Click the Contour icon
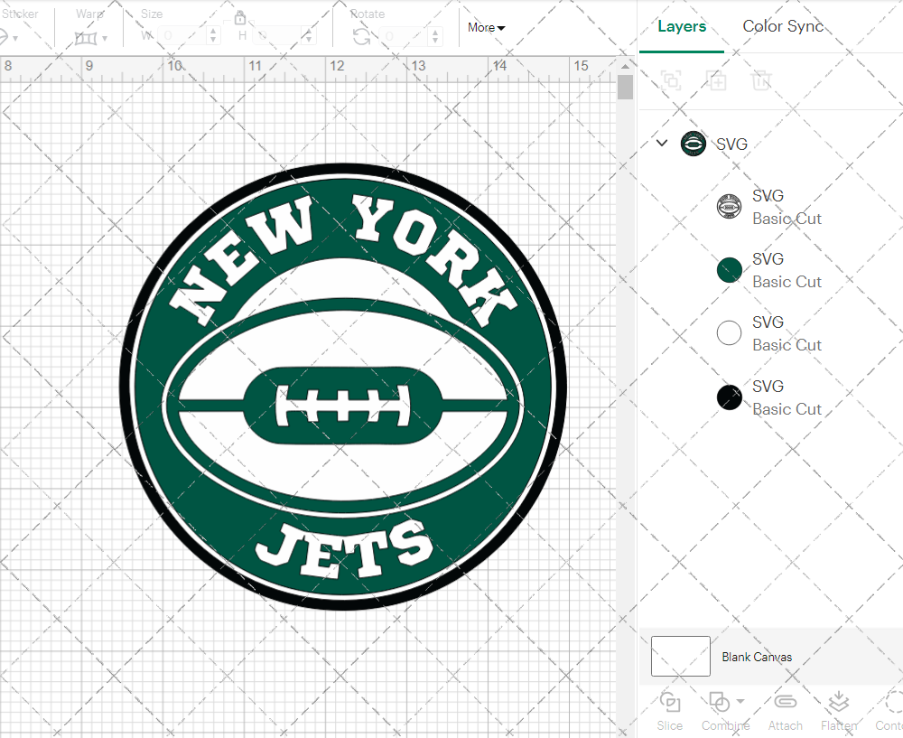This screenshot has height=738, width=903. (894, 702)
